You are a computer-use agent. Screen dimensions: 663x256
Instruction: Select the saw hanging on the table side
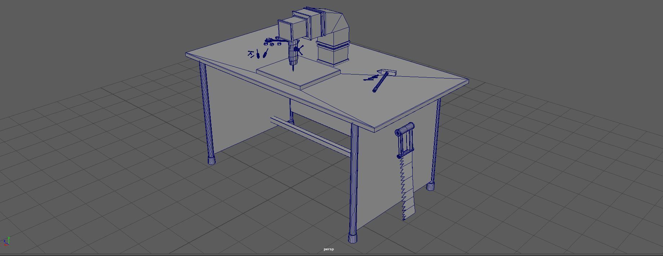[406, 171]
